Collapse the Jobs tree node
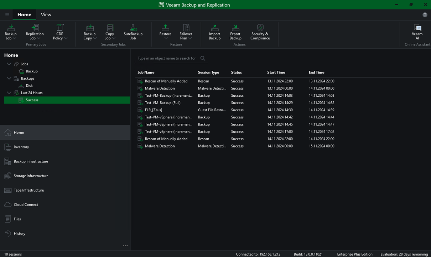The image size is (431, 257). click(9, 64)
